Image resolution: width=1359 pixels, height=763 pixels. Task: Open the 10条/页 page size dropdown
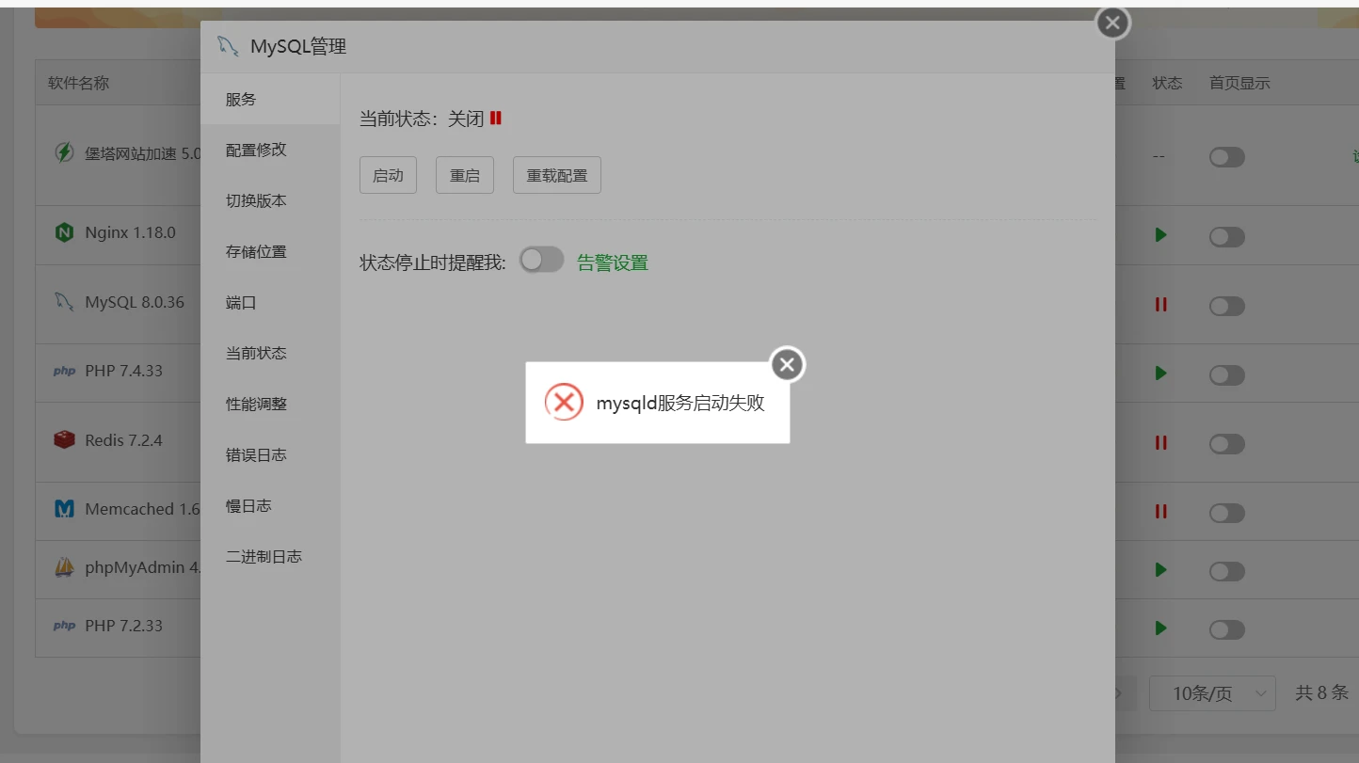[1212, 693]
